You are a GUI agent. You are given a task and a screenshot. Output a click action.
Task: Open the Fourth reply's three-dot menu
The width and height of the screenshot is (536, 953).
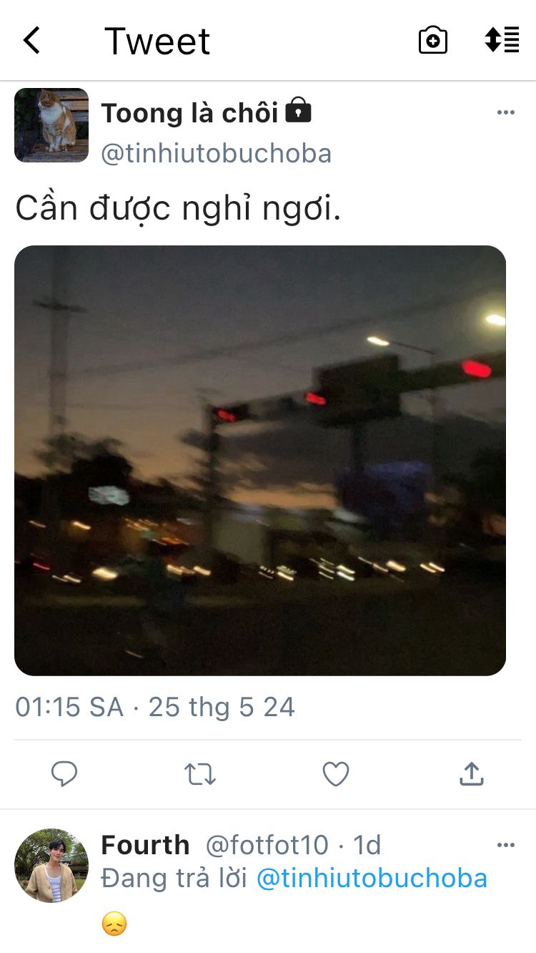tap(506, 845)
